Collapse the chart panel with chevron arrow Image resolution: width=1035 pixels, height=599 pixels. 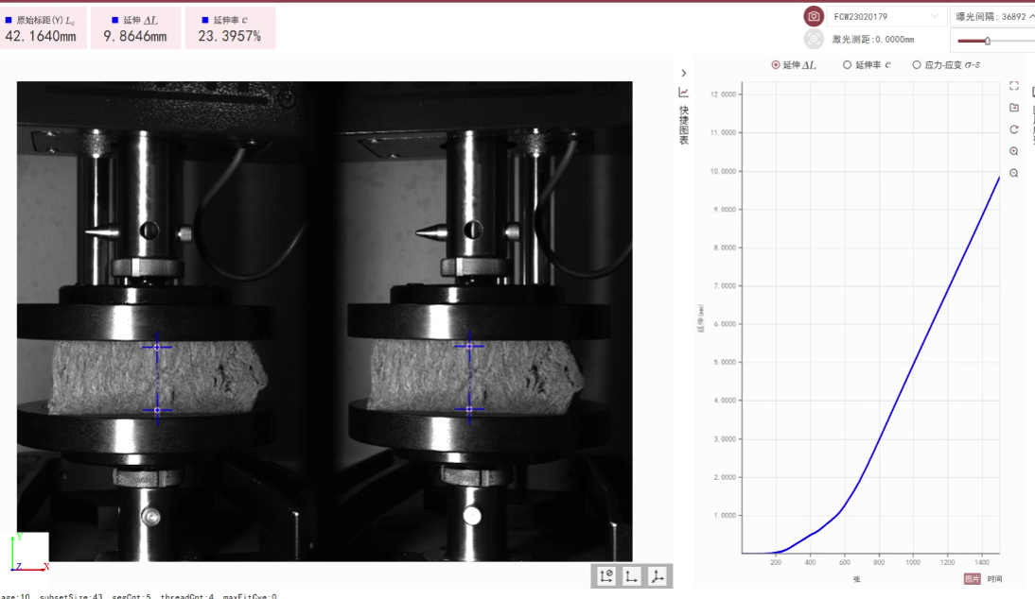(684, 73)
